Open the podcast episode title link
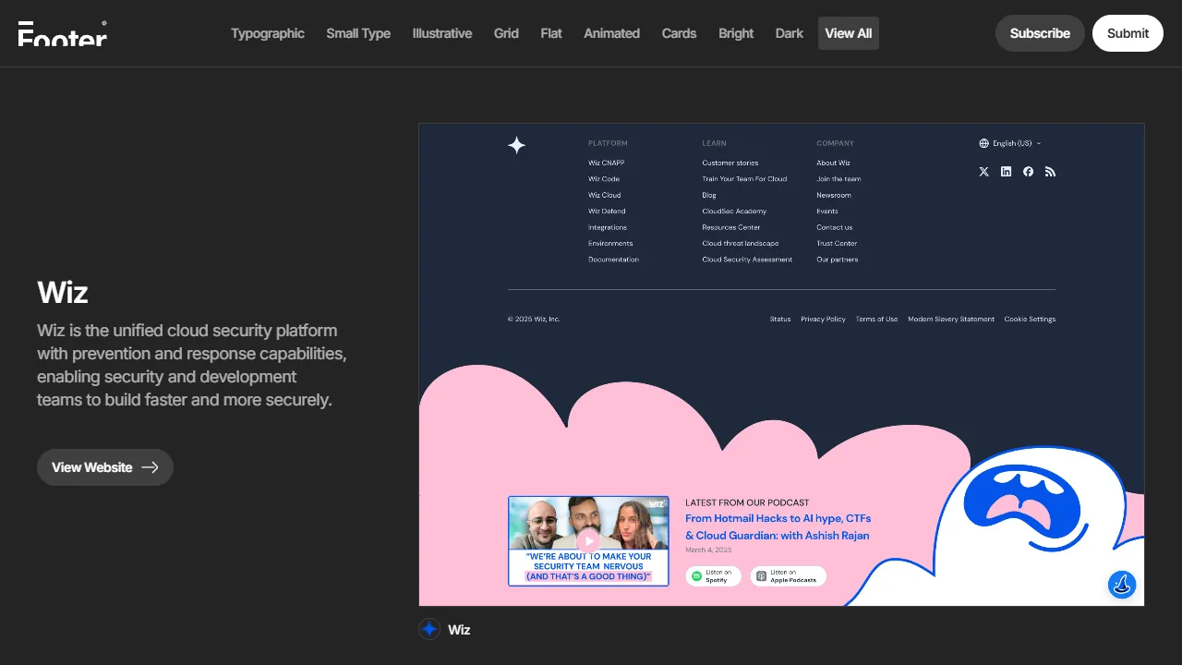The height and width of the screenshot is (665, 1182). tap(778, 526)
